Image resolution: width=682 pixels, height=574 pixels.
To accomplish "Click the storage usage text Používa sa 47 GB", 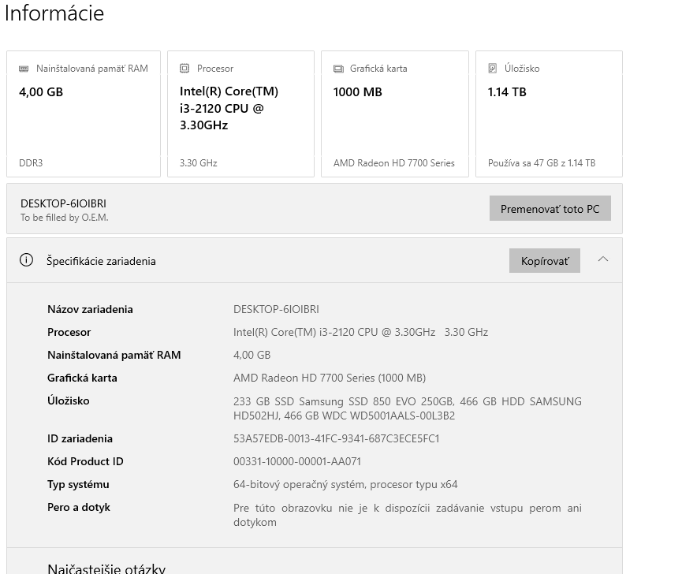I will coord(542,163).
